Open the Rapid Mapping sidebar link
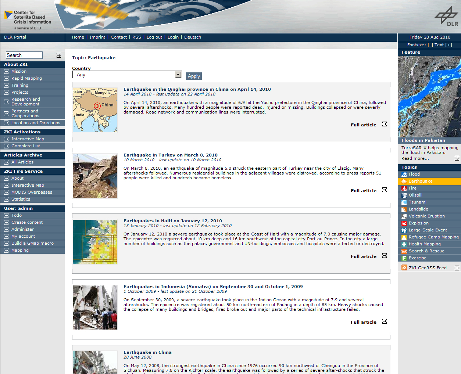461x374 pixels. [26, 79]
